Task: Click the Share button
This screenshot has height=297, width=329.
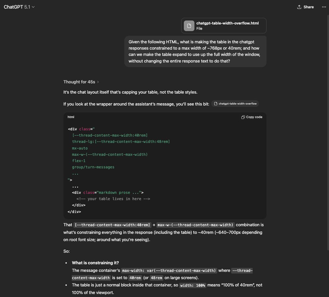Action: pyautogui.click(x=305, y=7)
